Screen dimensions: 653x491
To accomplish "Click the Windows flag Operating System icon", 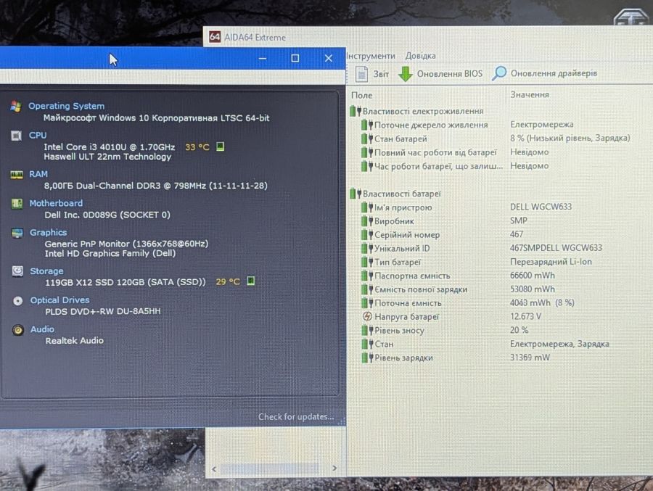I will [x=16, y=106].
